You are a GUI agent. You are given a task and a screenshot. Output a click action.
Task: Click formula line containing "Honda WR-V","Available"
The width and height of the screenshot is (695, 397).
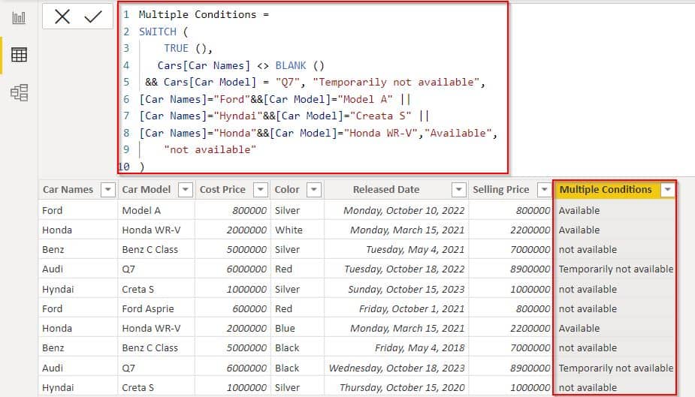click(319, 134)
